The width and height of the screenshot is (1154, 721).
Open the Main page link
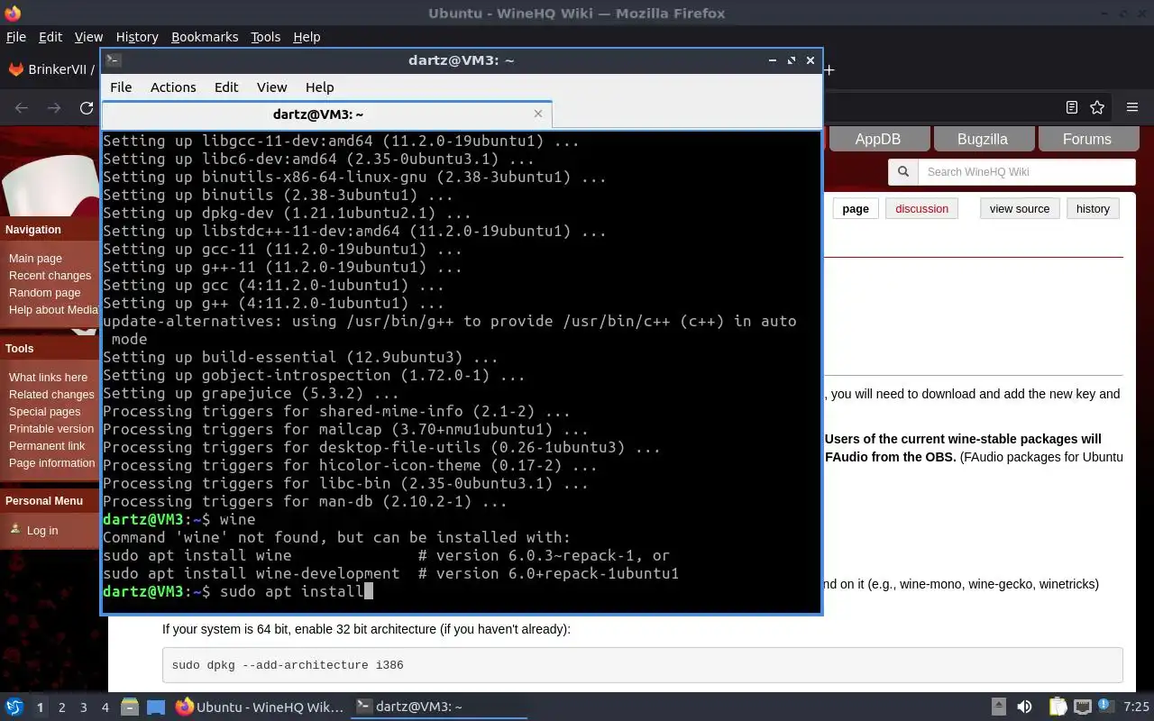click(35, 258)
